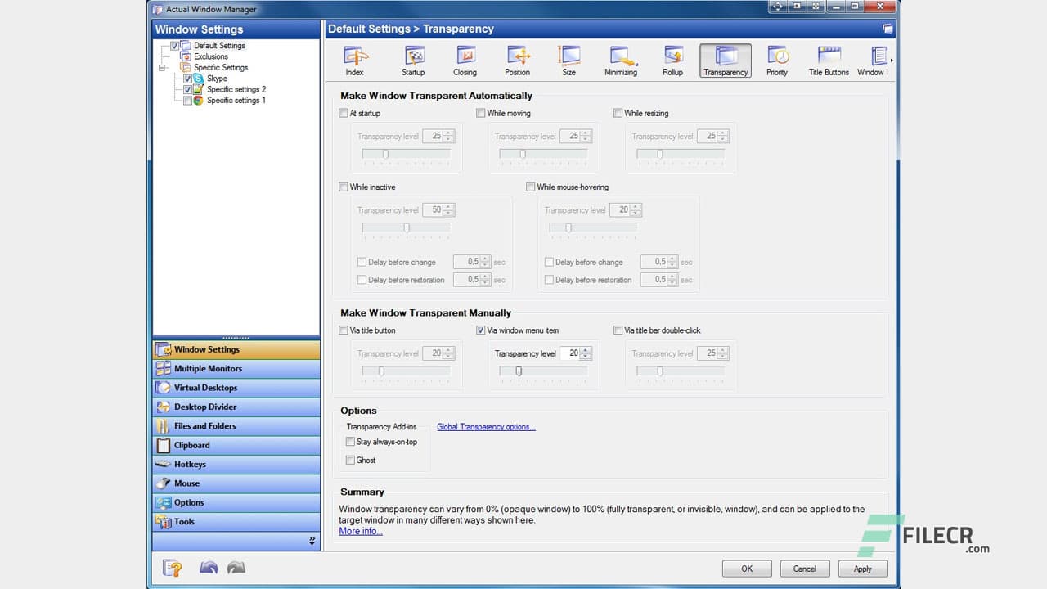Click the Undo arrow icon
The image size is (1047, 589).
coord(209,567)
